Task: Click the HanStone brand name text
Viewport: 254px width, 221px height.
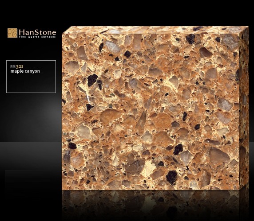Action: [37, 32]
